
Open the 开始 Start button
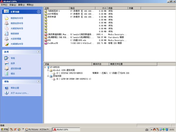(4, 130)
